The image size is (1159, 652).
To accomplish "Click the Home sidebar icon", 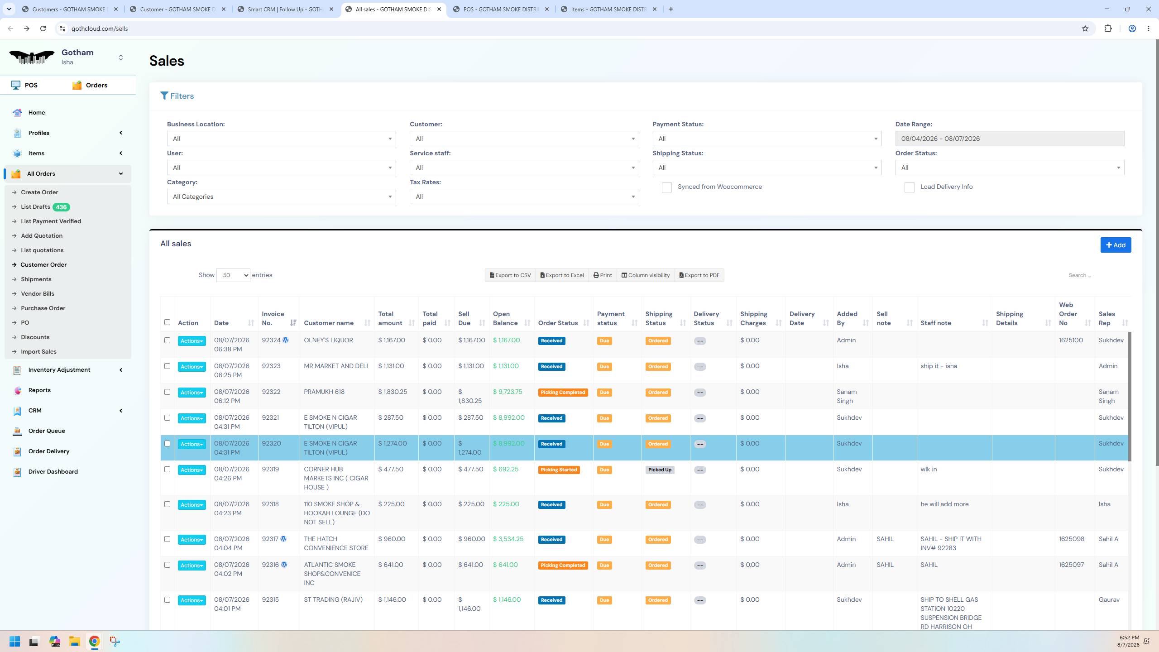I will [x=17, y=113].
